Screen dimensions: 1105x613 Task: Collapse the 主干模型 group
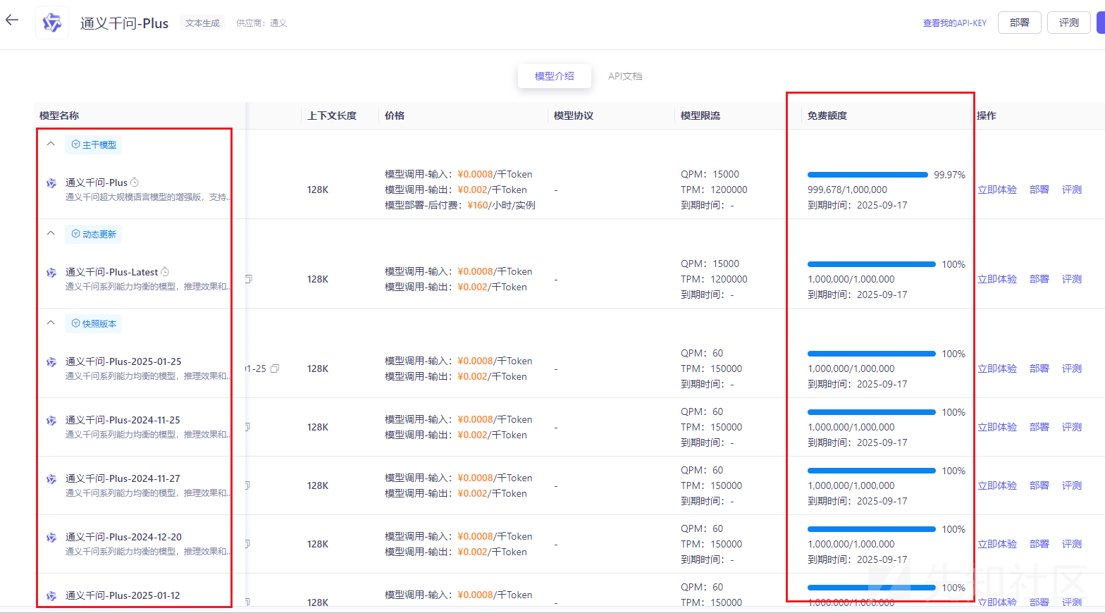[x=51, y=144]
